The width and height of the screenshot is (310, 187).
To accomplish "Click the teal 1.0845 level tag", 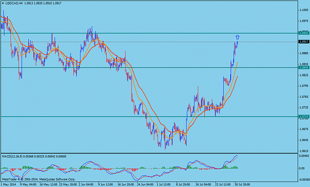I will point(304,67).
